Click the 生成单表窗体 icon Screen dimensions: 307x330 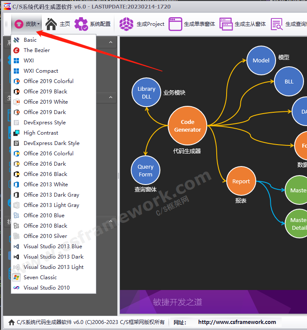(175, 24)
